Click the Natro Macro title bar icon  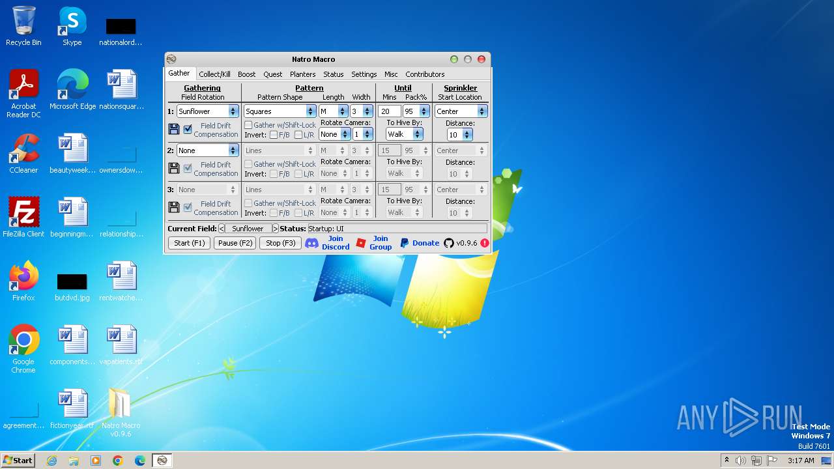point(171,59)
